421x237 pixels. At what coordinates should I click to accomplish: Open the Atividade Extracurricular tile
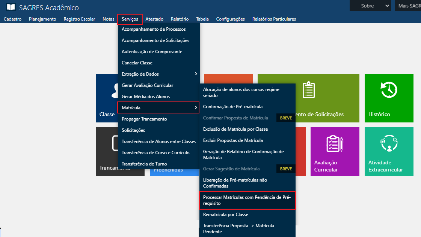(x=389, y=152)
